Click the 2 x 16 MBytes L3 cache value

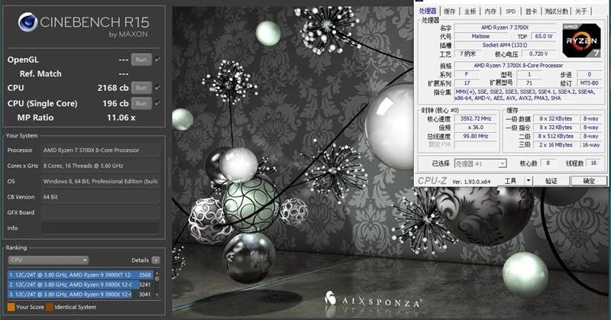[x=556, y=144]
